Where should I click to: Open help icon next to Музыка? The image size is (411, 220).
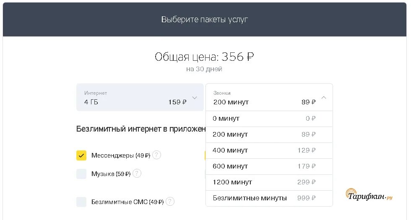point(137,173)
